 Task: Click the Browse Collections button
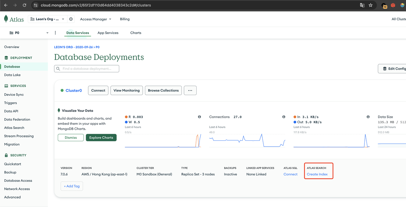coord(163,90)
